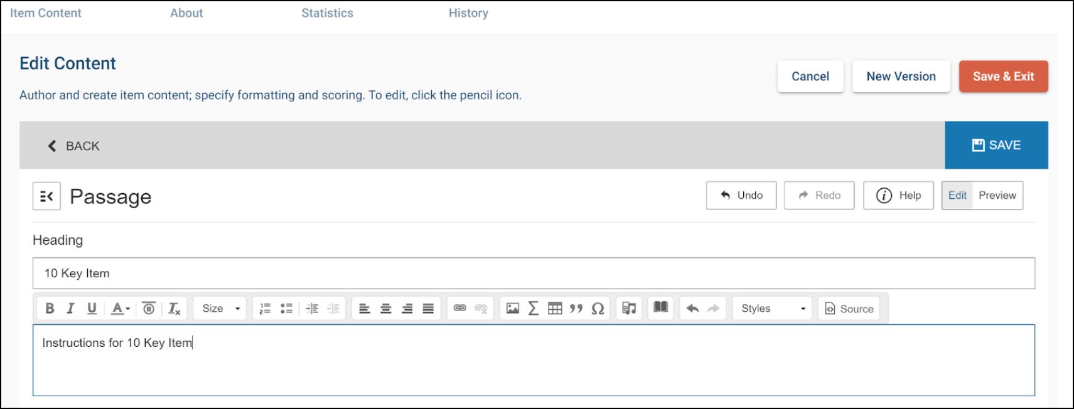
Task: Add a hyperlink using the link icon
Action: [x=460, y=308]
